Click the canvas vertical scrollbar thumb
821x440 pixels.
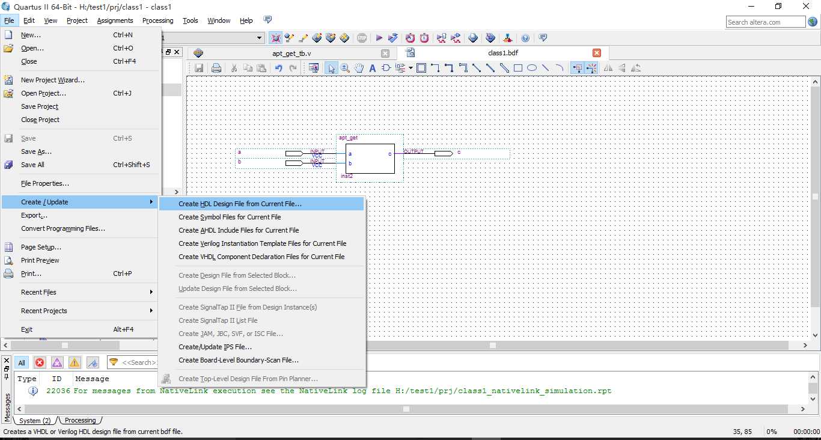click(x=815, y=197)
